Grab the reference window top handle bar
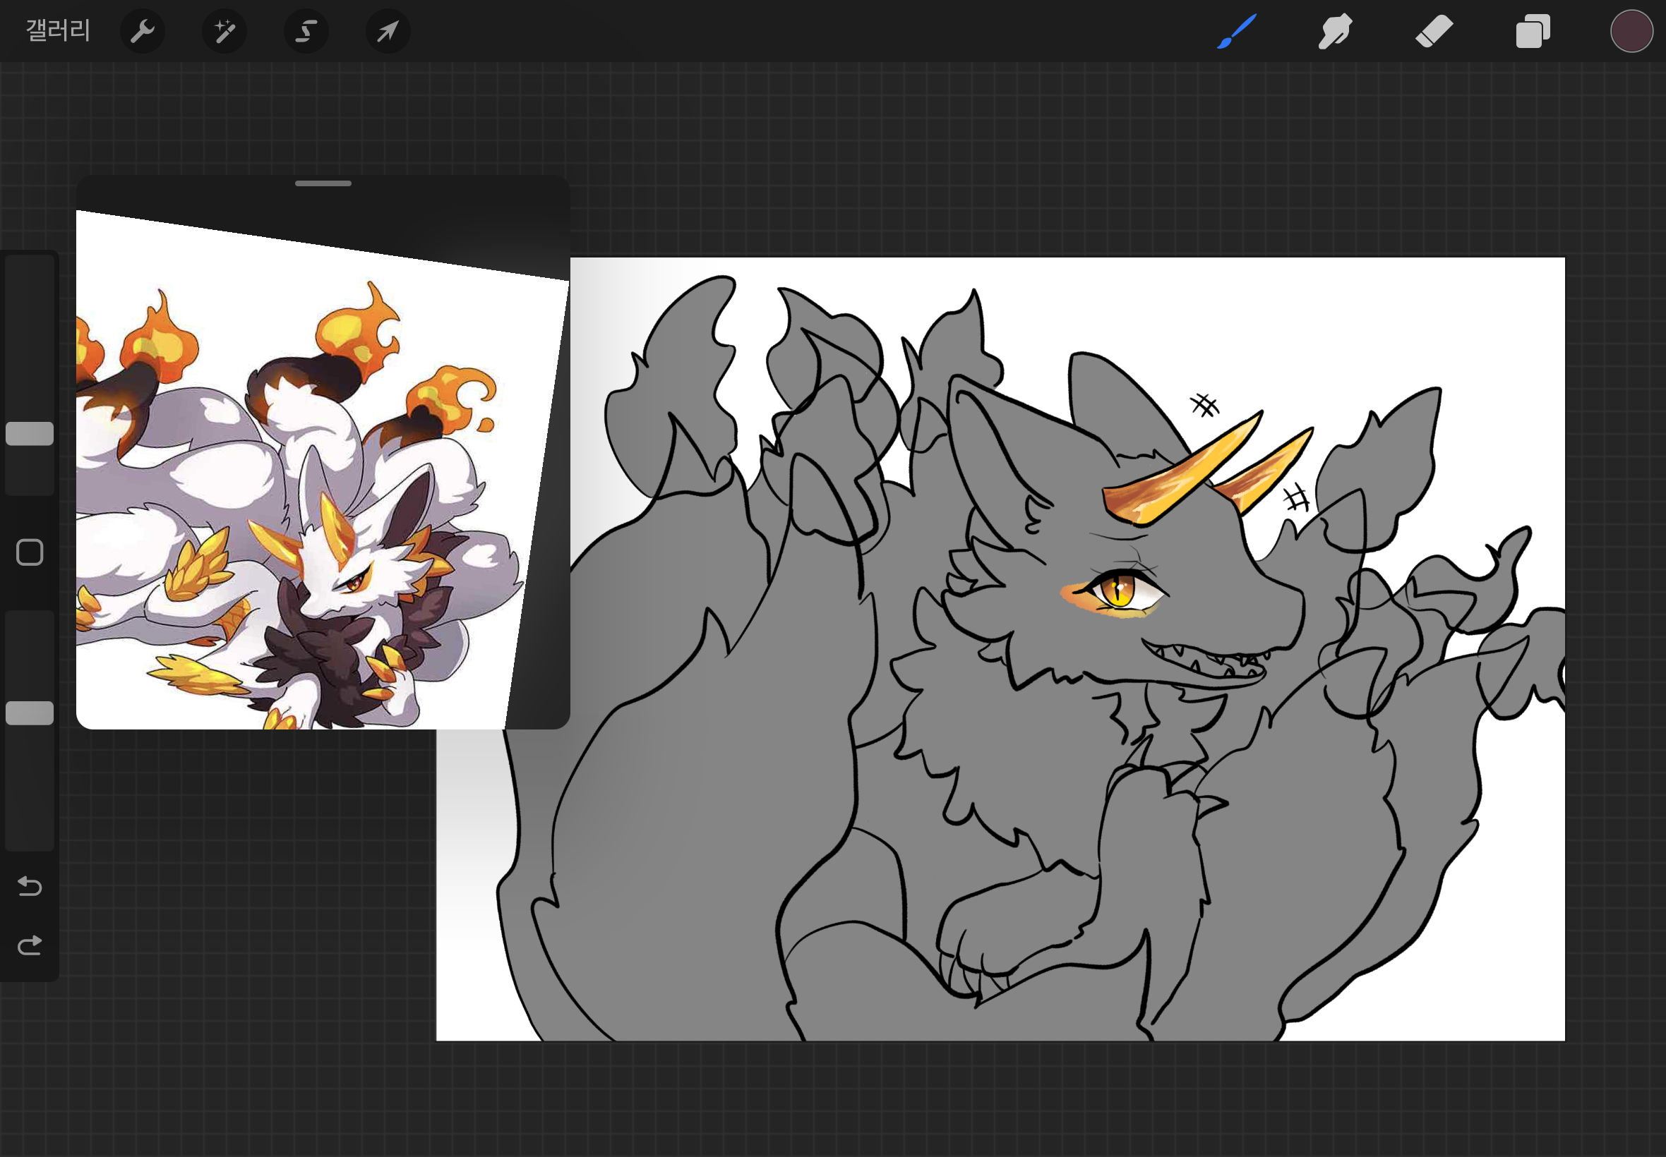The height and width of the screenshot is (1157, 1666). 323,183
